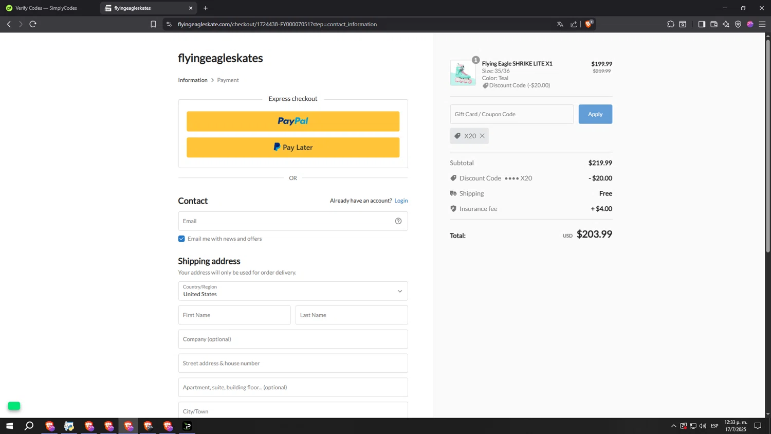Open Leo AI assistant icon
771x434 pixels.
click(x=726, y=24)
